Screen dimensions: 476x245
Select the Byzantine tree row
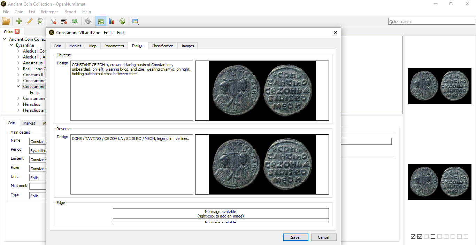[25, 45]
